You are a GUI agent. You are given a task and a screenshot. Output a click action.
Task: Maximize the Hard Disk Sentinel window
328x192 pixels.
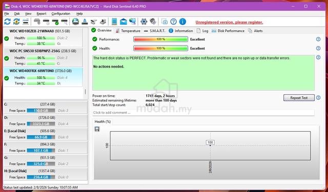point(306,6)
